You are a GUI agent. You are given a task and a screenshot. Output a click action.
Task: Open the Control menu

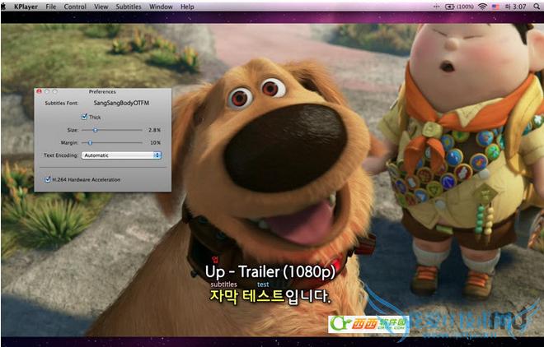tap(75, 7)
